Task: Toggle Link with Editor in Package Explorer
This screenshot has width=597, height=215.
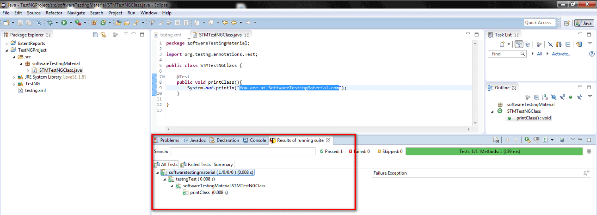Action: (103, 35)
